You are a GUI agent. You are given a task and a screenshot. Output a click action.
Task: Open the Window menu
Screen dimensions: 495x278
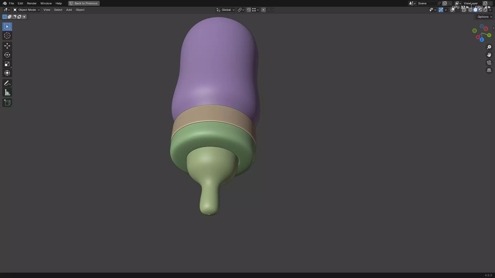click(46, 3)
